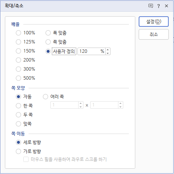
Task: Open the dialog description comment icon
Action: [x=151, y=6]
